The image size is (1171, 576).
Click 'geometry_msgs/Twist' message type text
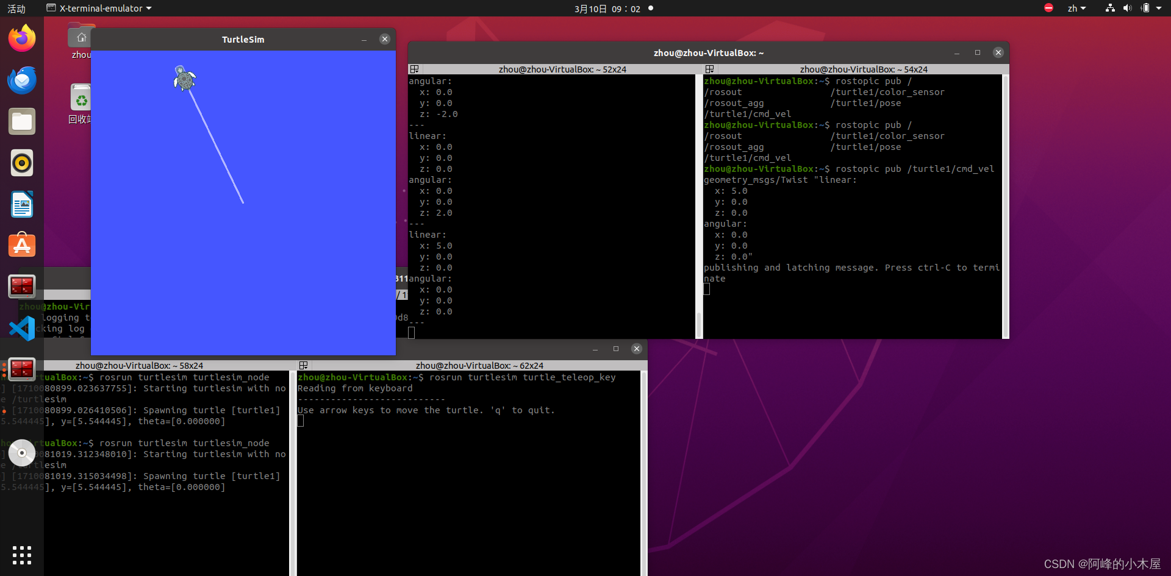(756, 180)
